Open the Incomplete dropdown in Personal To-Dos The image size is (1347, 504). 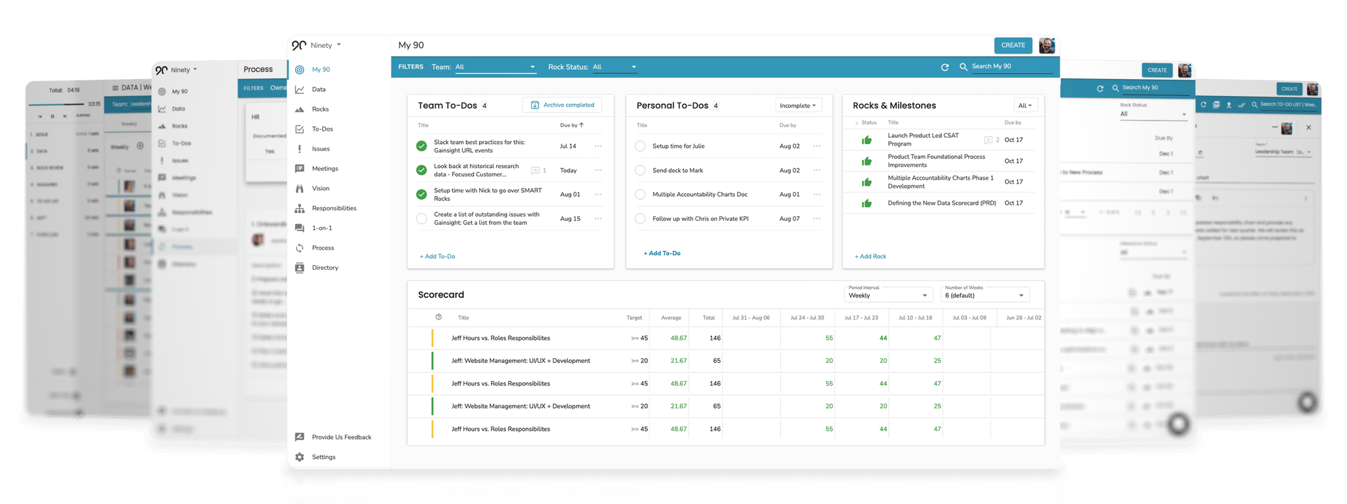pos(798,105)
